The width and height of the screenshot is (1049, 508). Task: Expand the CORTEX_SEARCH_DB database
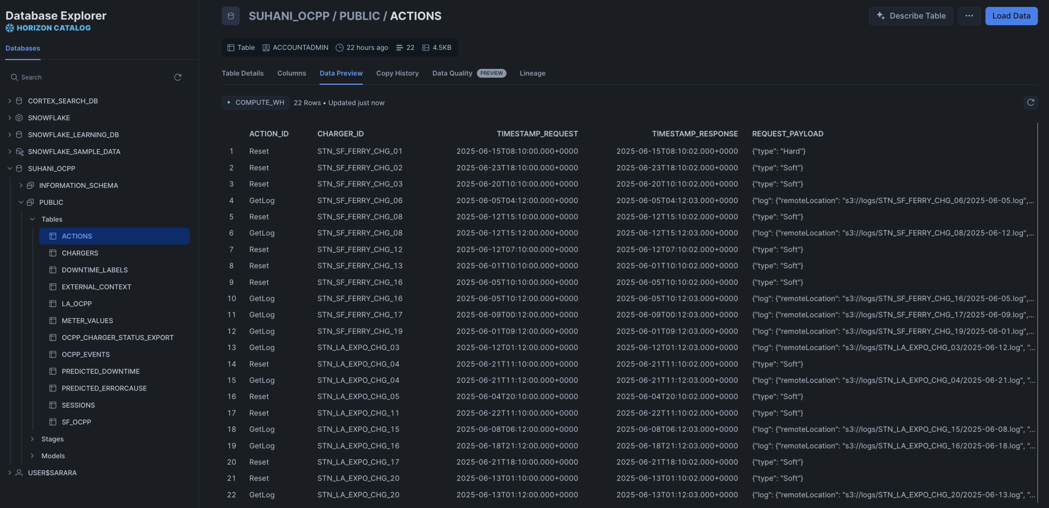coord(10,101)
